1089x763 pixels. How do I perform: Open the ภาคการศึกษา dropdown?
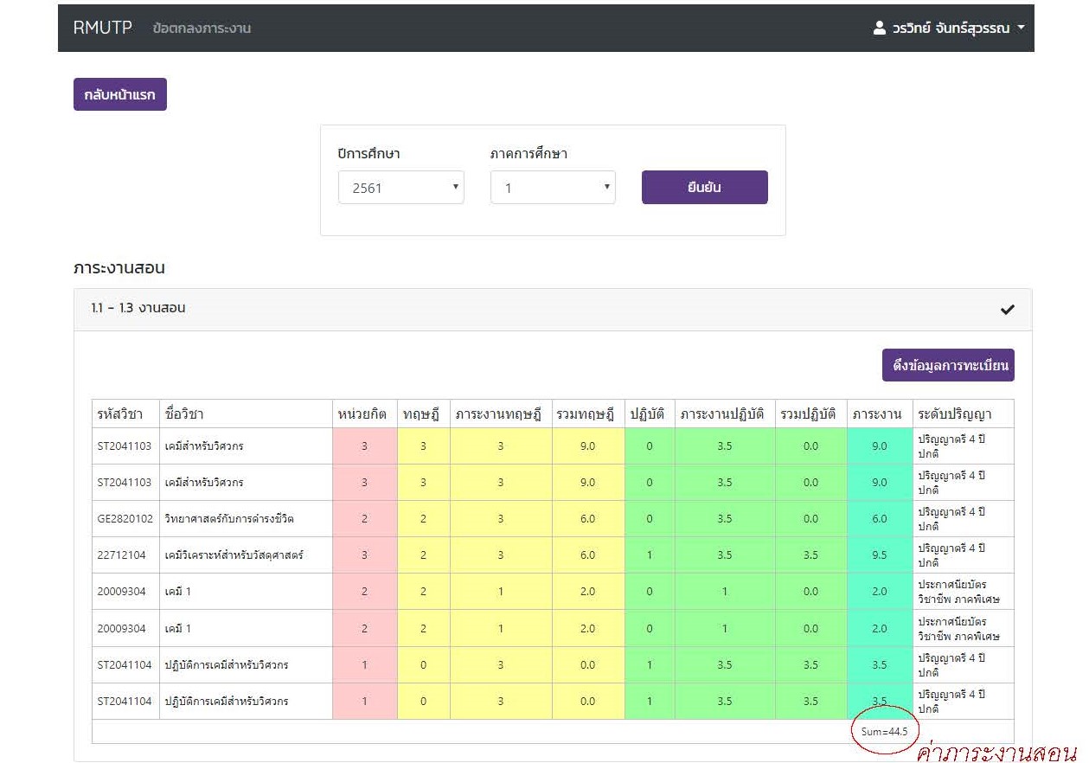[553, 188]
